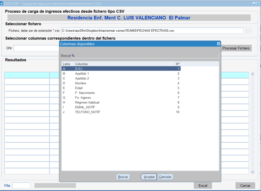This screenshot has width=261, height=191.
Task: Select the D.N.I. column row
Action: coord(121,69)
